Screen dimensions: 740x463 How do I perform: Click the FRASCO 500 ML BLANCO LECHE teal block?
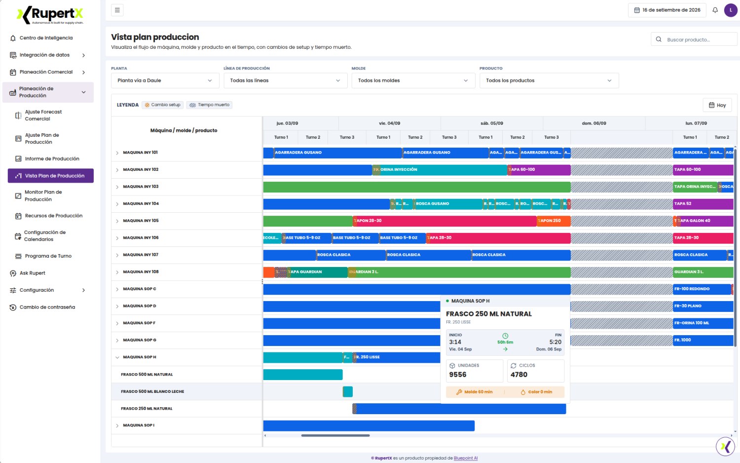pos(348,391)
